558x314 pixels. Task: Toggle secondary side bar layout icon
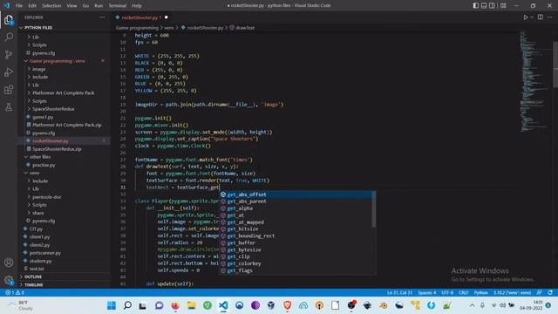(x=492, y=5)
